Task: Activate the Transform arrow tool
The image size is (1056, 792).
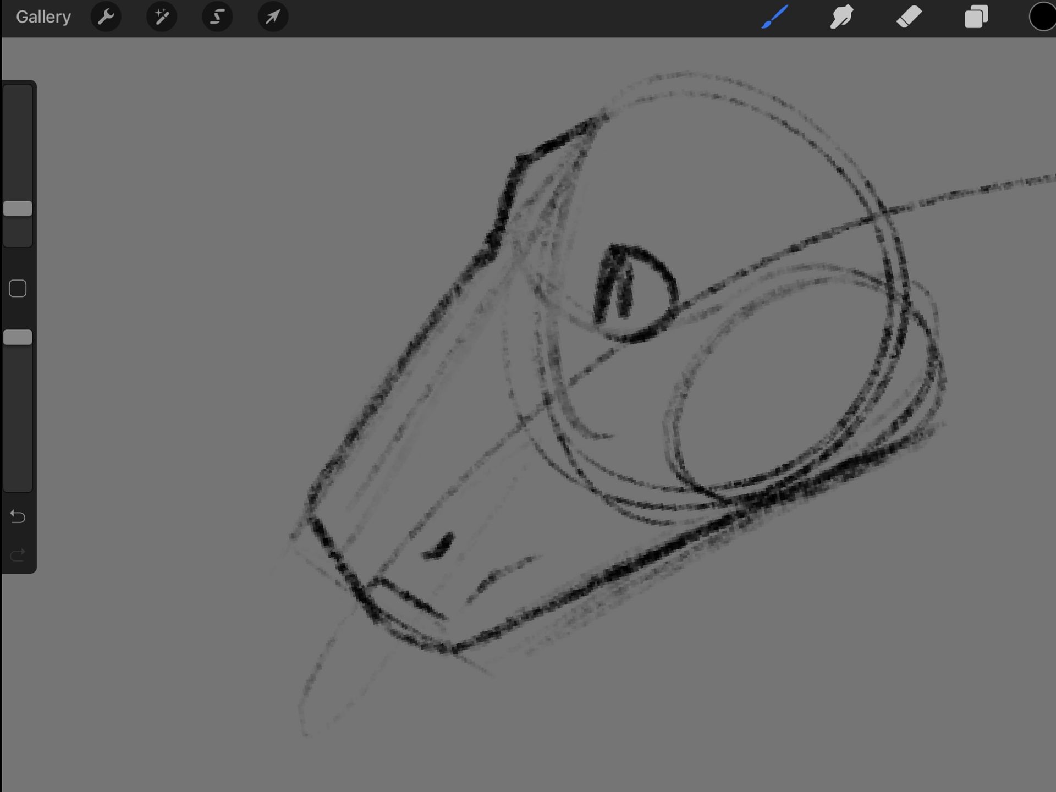Action: [x=273, y=17]
